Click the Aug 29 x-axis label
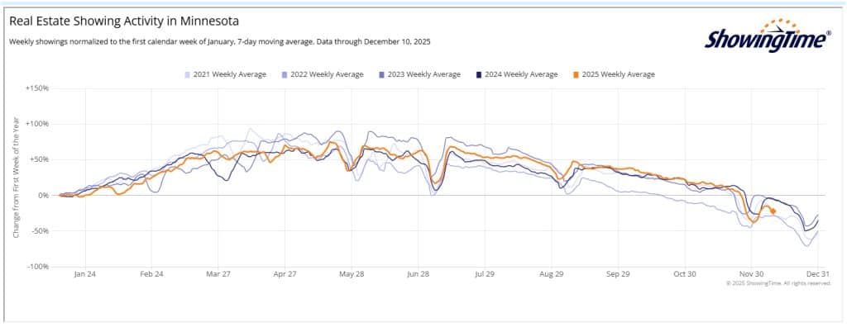Viewport: 847px width, 327px height. (552, 274)
